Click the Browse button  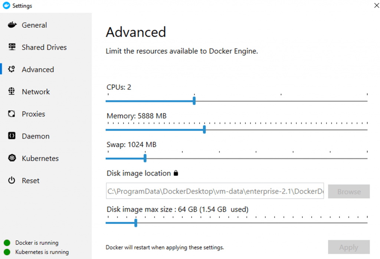point(349,191)
